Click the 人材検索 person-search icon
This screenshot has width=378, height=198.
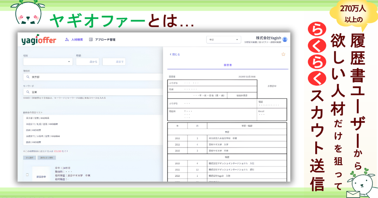pos(67,39)
